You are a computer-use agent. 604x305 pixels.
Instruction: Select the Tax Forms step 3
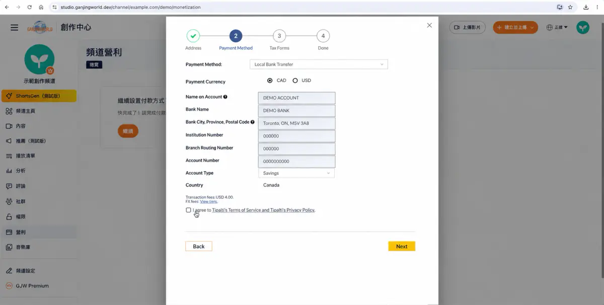[x=279, y=40]
